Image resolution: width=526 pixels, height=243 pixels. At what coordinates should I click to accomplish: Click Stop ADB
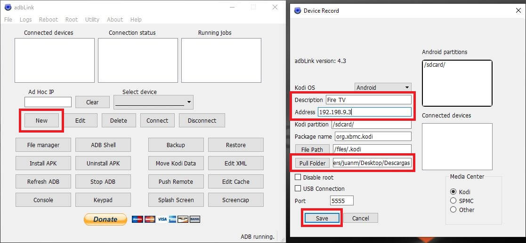[103, 182]
